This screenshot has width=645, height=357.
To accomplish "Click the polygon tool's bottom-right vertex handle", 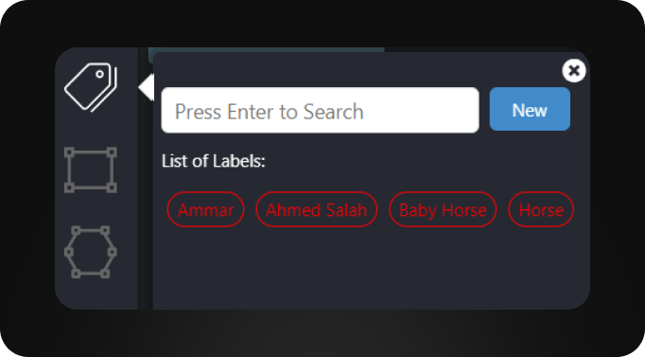I will pos(105,273).
